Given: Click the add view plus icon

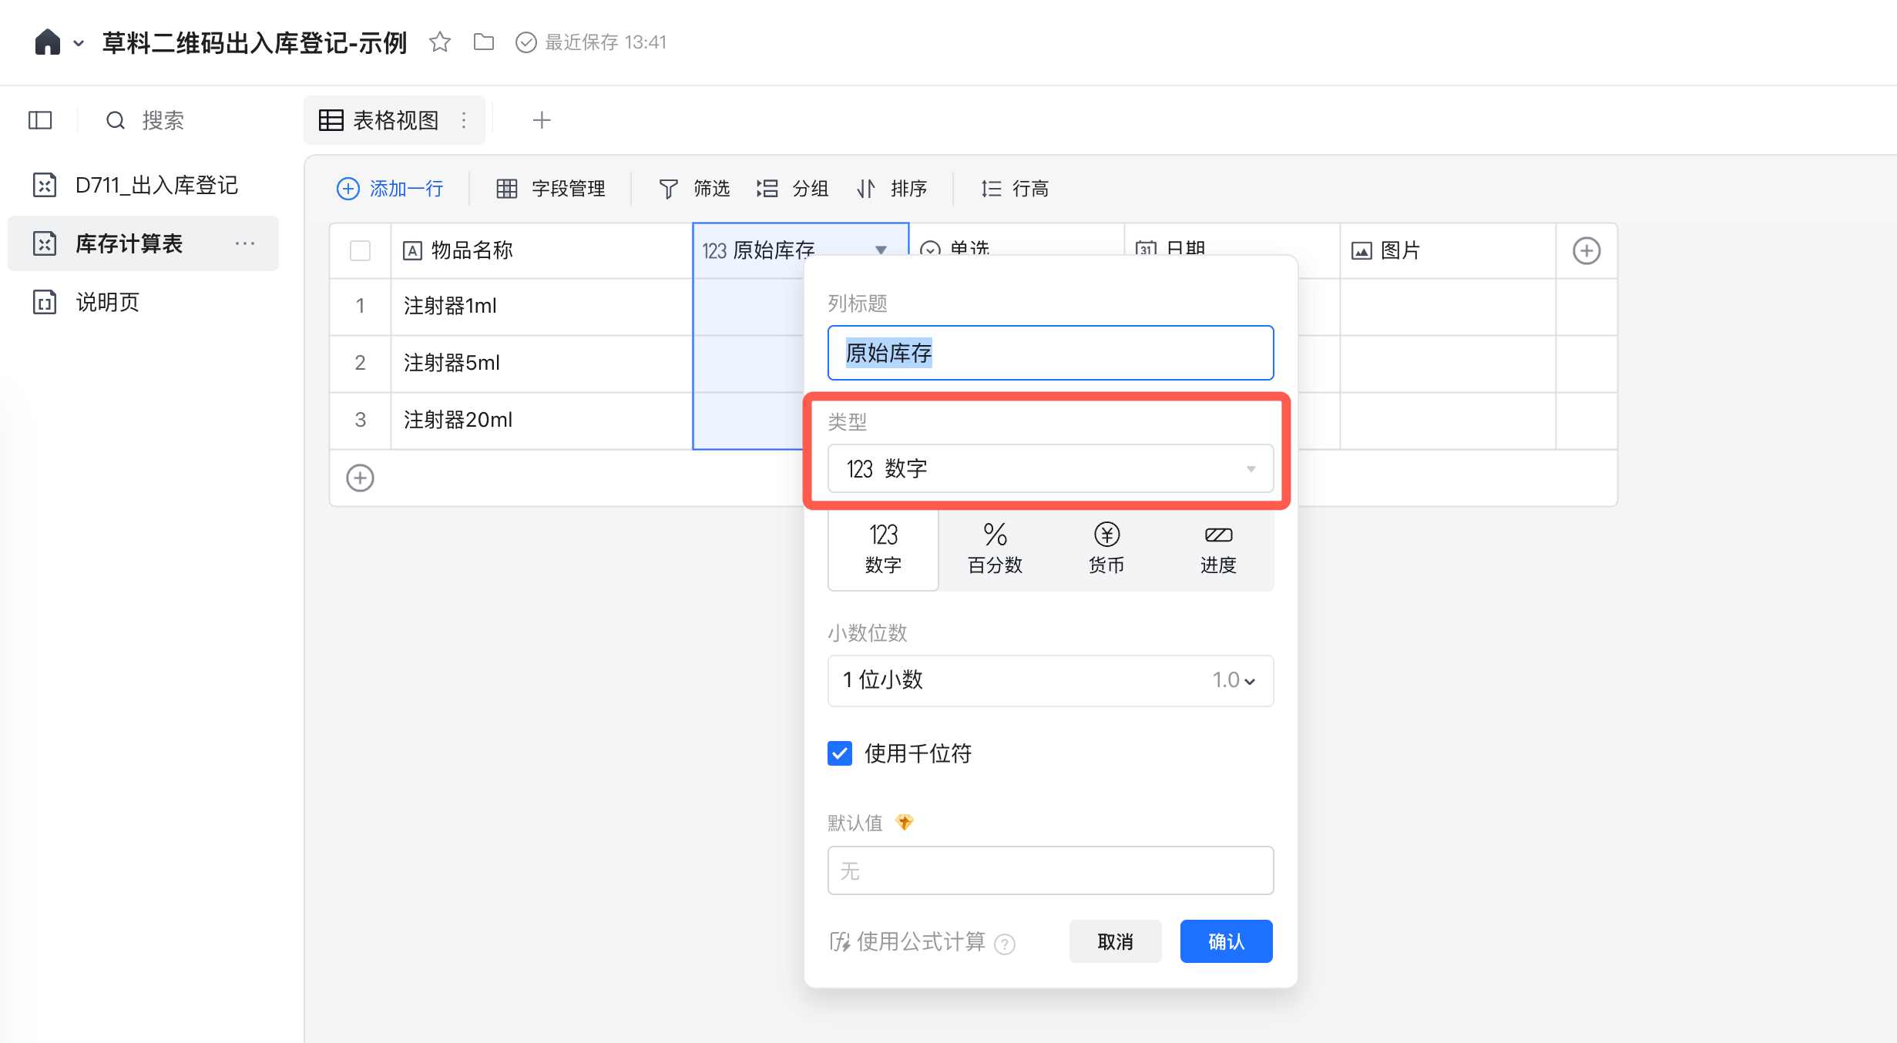Looking at the screenshot, I should (542, 120).
